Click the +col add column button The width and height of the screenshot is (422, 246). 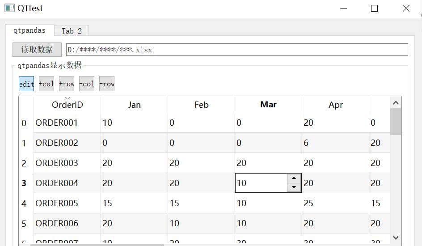point(46,84)
